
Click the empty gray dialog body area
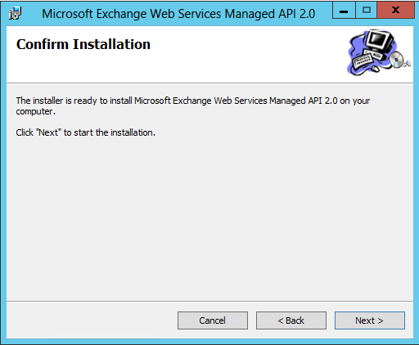pos(209,218)
